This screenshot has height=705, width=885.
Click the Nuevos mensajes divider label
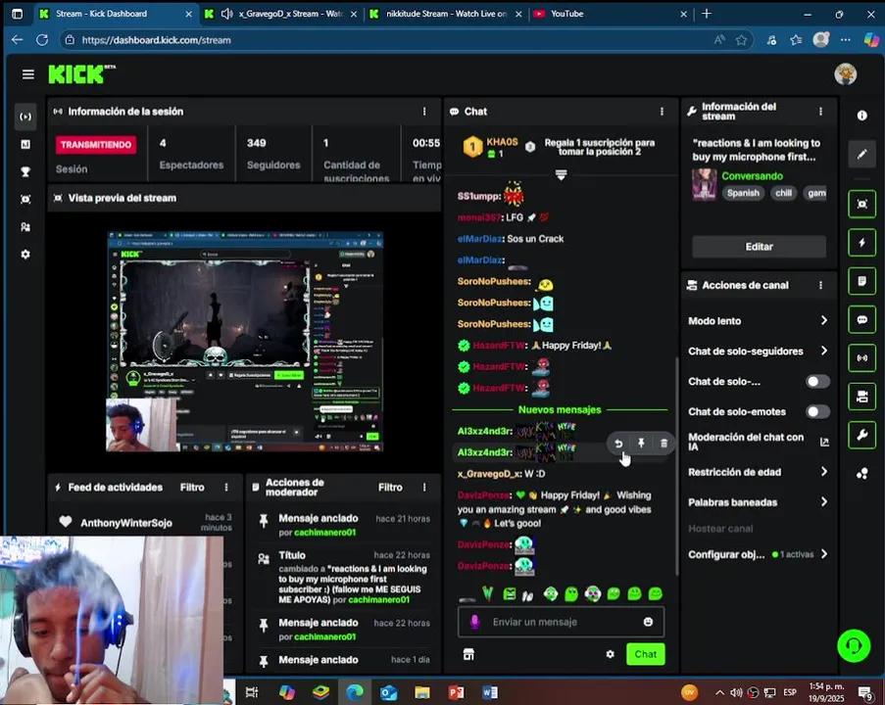click(x=560, y=410)
